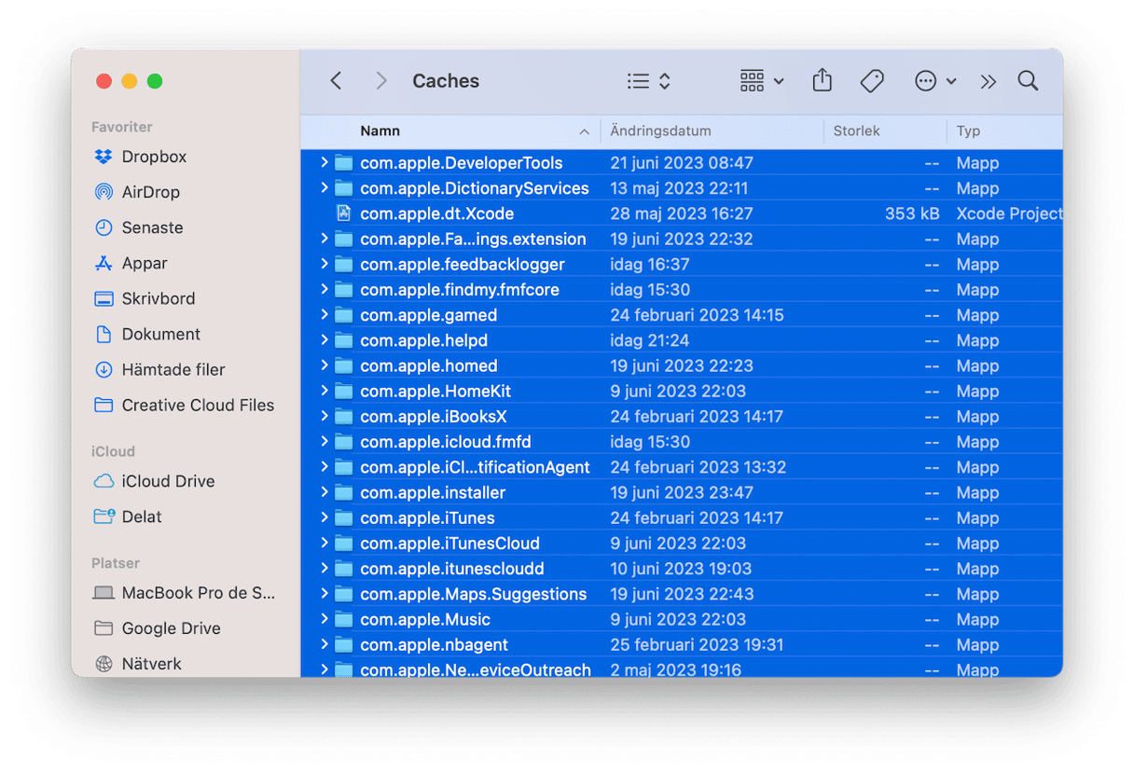Image resolution: width=1134 pixels, height=771 pixels.
Task: Open AirDrop in the sidebar
Action: (150, 192)
